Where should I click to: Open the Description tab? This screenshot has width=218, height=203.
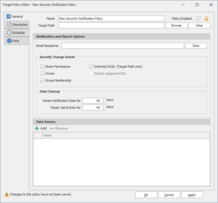(x=17, y=25)
